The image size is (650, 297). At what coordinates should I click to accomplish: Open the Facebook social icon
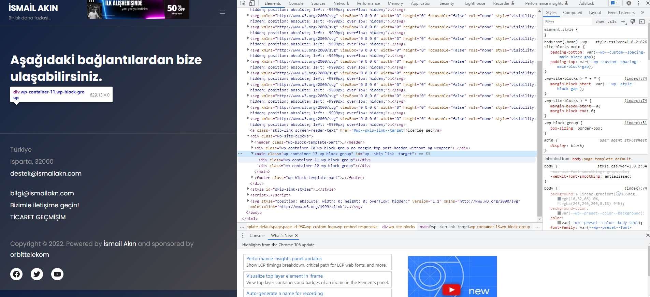coord(16,274)
